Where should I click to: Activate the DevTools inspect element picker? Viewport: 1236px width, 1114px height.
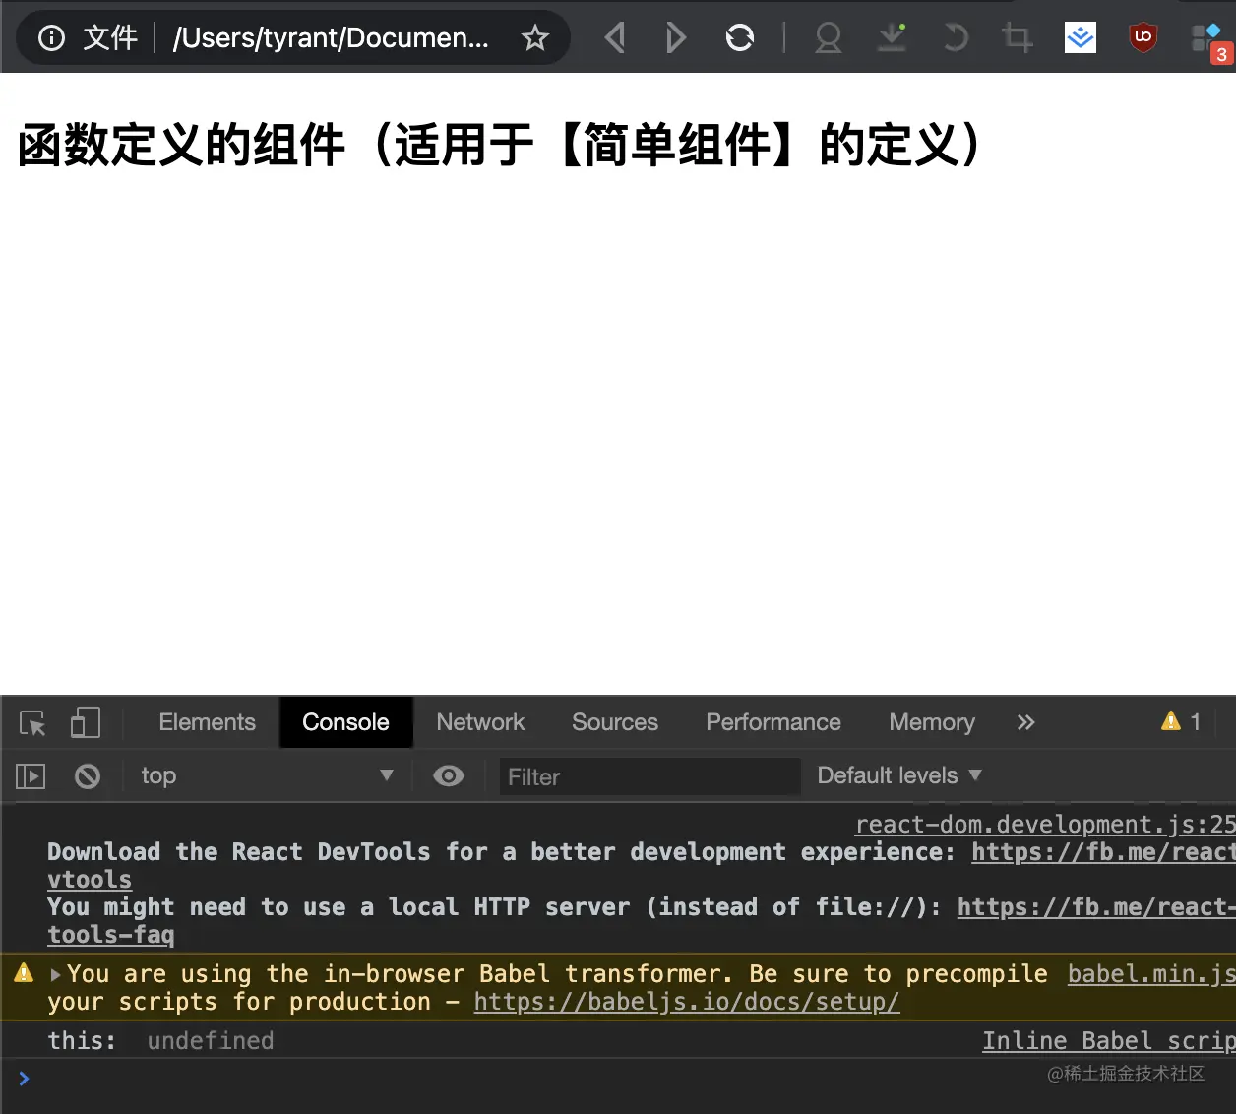point(32,723)
